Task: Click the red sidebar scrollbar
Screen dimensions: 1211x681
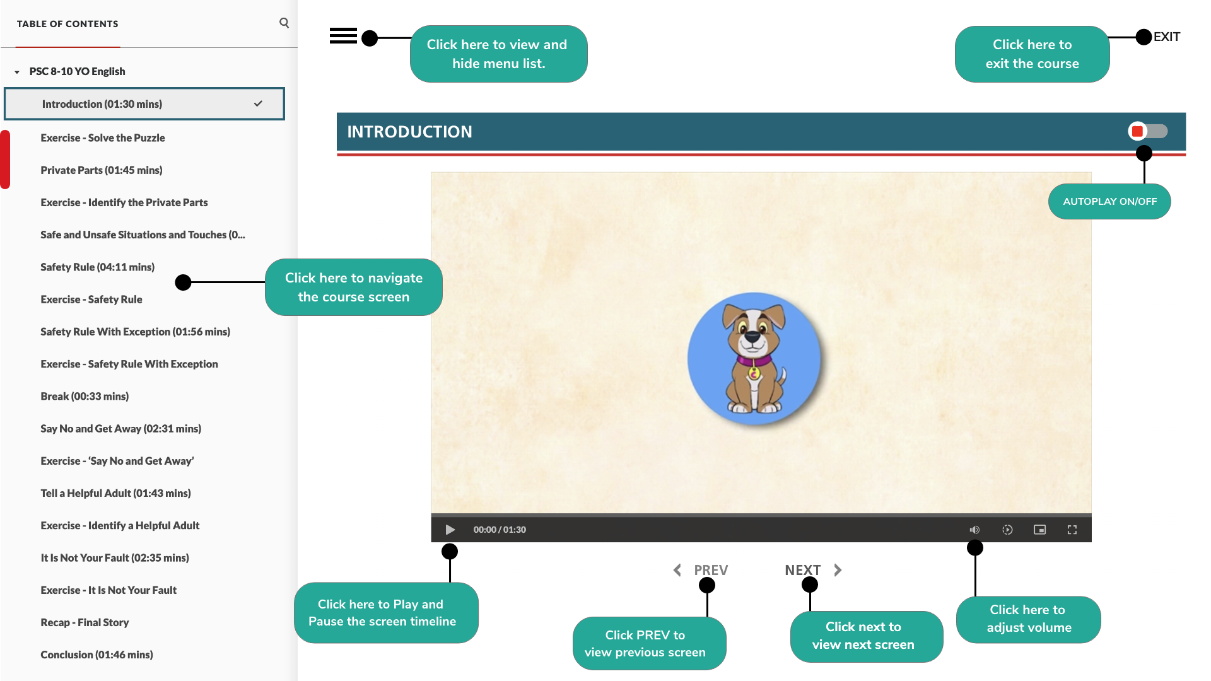Action: (5, 160)
